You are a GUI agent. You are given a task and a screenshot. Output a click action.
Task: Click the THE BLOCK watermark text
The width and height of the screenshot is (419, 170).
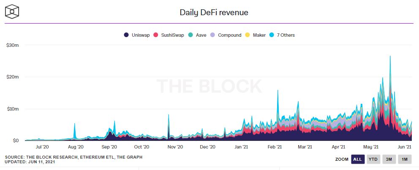[209, 86]
